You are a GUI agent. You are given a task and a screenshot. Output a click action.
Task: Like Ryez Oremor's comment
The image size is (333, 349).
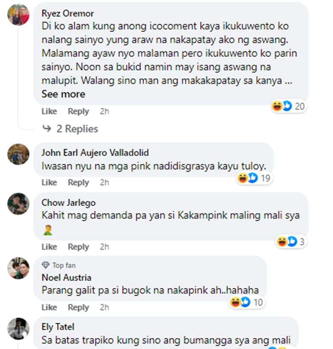49,111
